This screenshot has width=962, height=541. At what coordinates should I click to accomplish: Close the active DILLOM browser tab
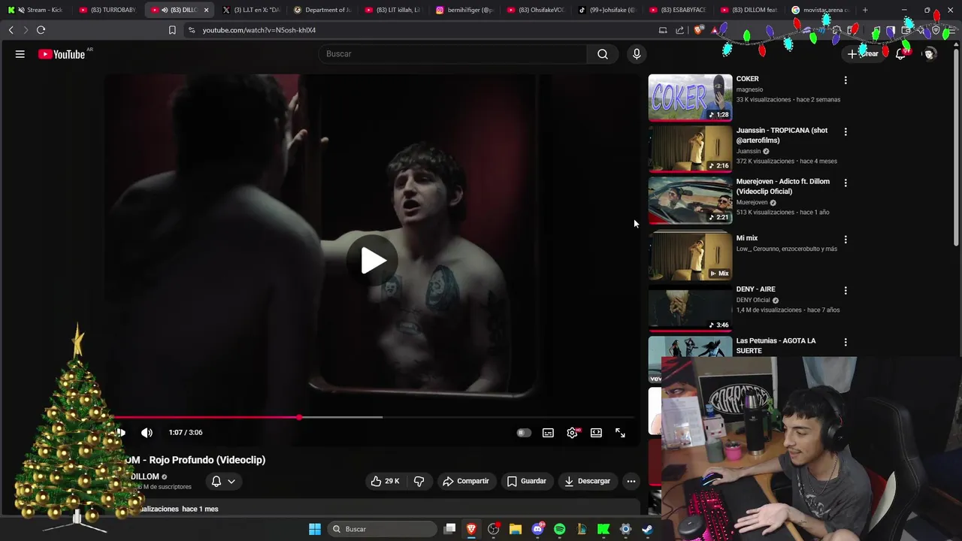pyautogui.click(x=206, y=10)
